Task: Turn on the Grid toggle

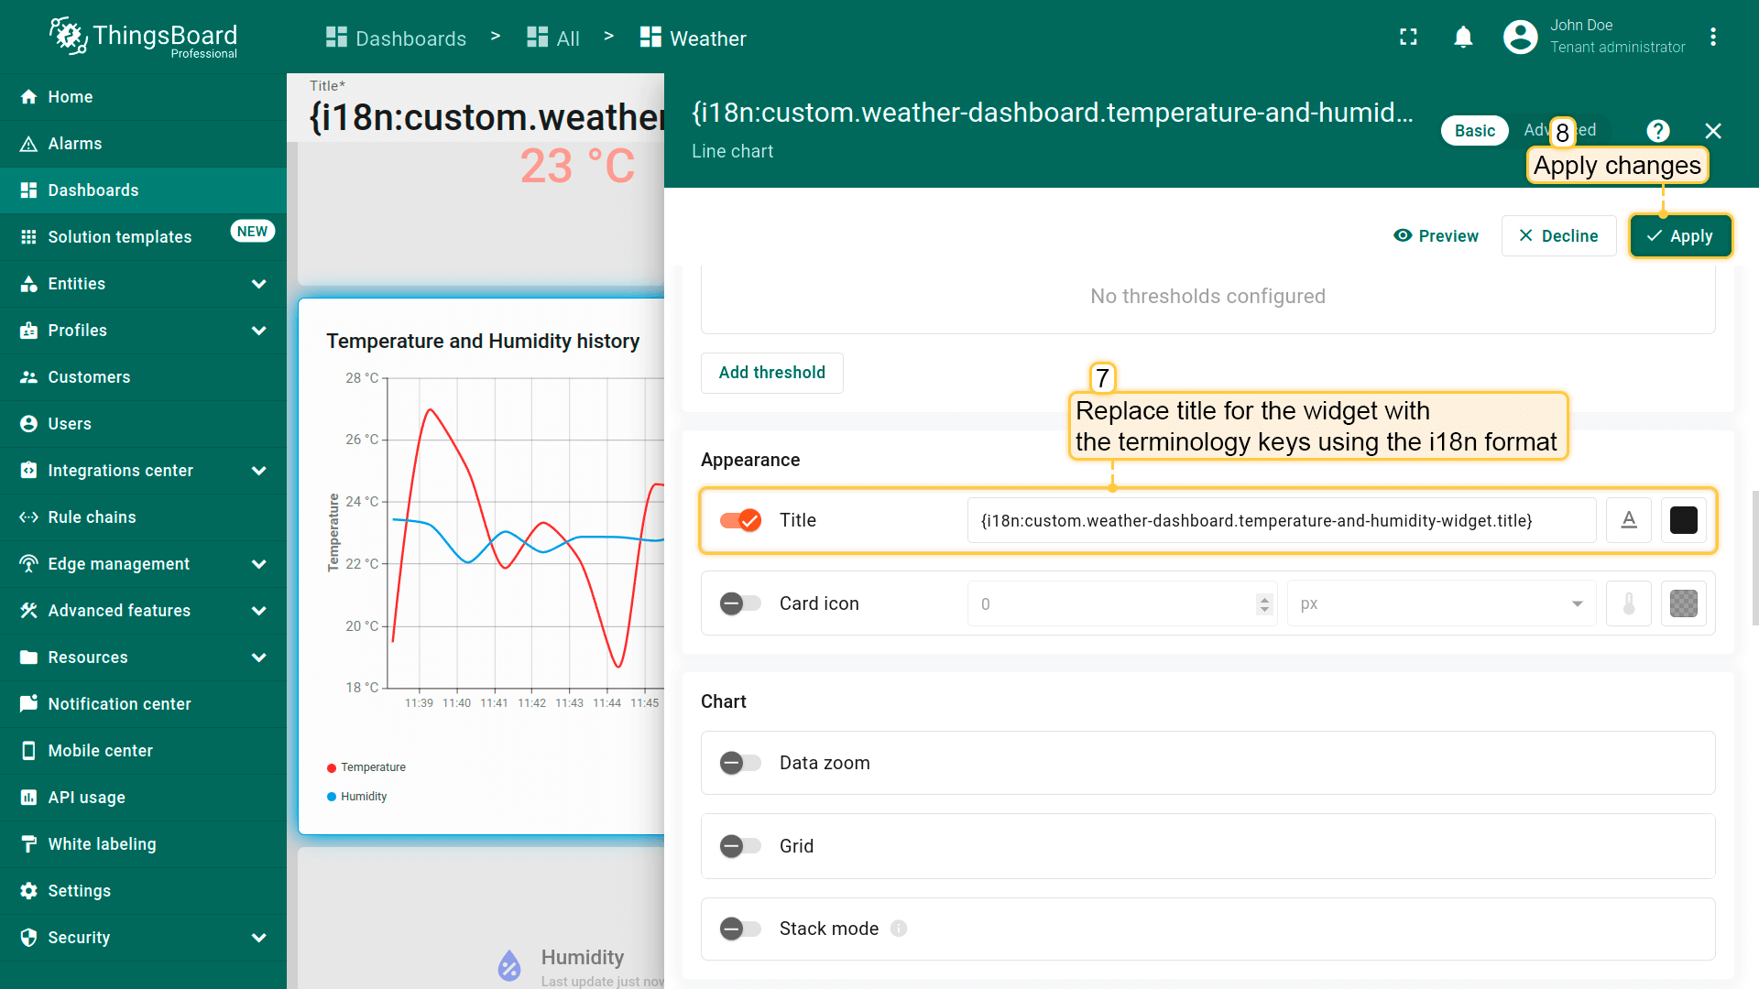Action: [x=740, y=846]
